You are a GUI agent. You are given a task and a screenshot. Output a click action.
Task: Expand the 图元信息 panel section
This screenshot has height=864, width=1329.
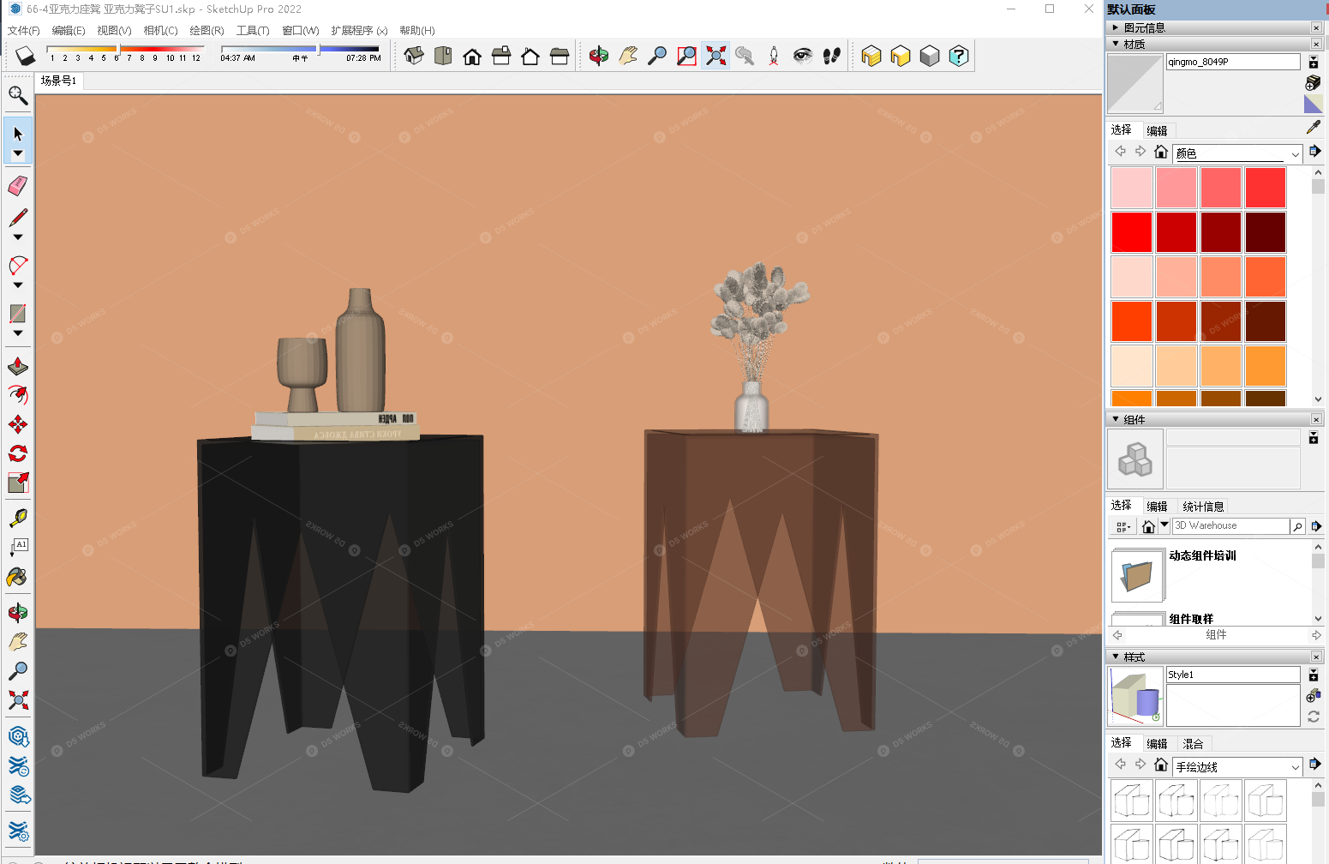click(x=1116, y=27)
